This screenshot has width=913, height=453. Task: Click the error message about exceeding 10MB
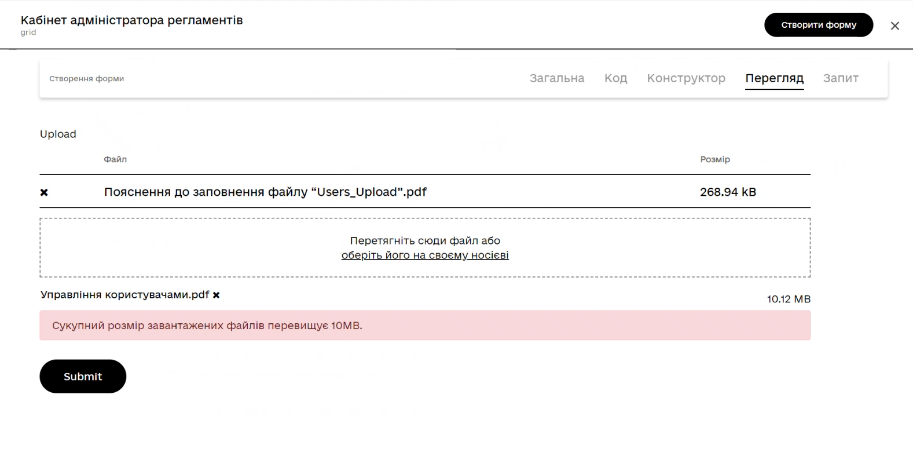click(x=425, y=326)
